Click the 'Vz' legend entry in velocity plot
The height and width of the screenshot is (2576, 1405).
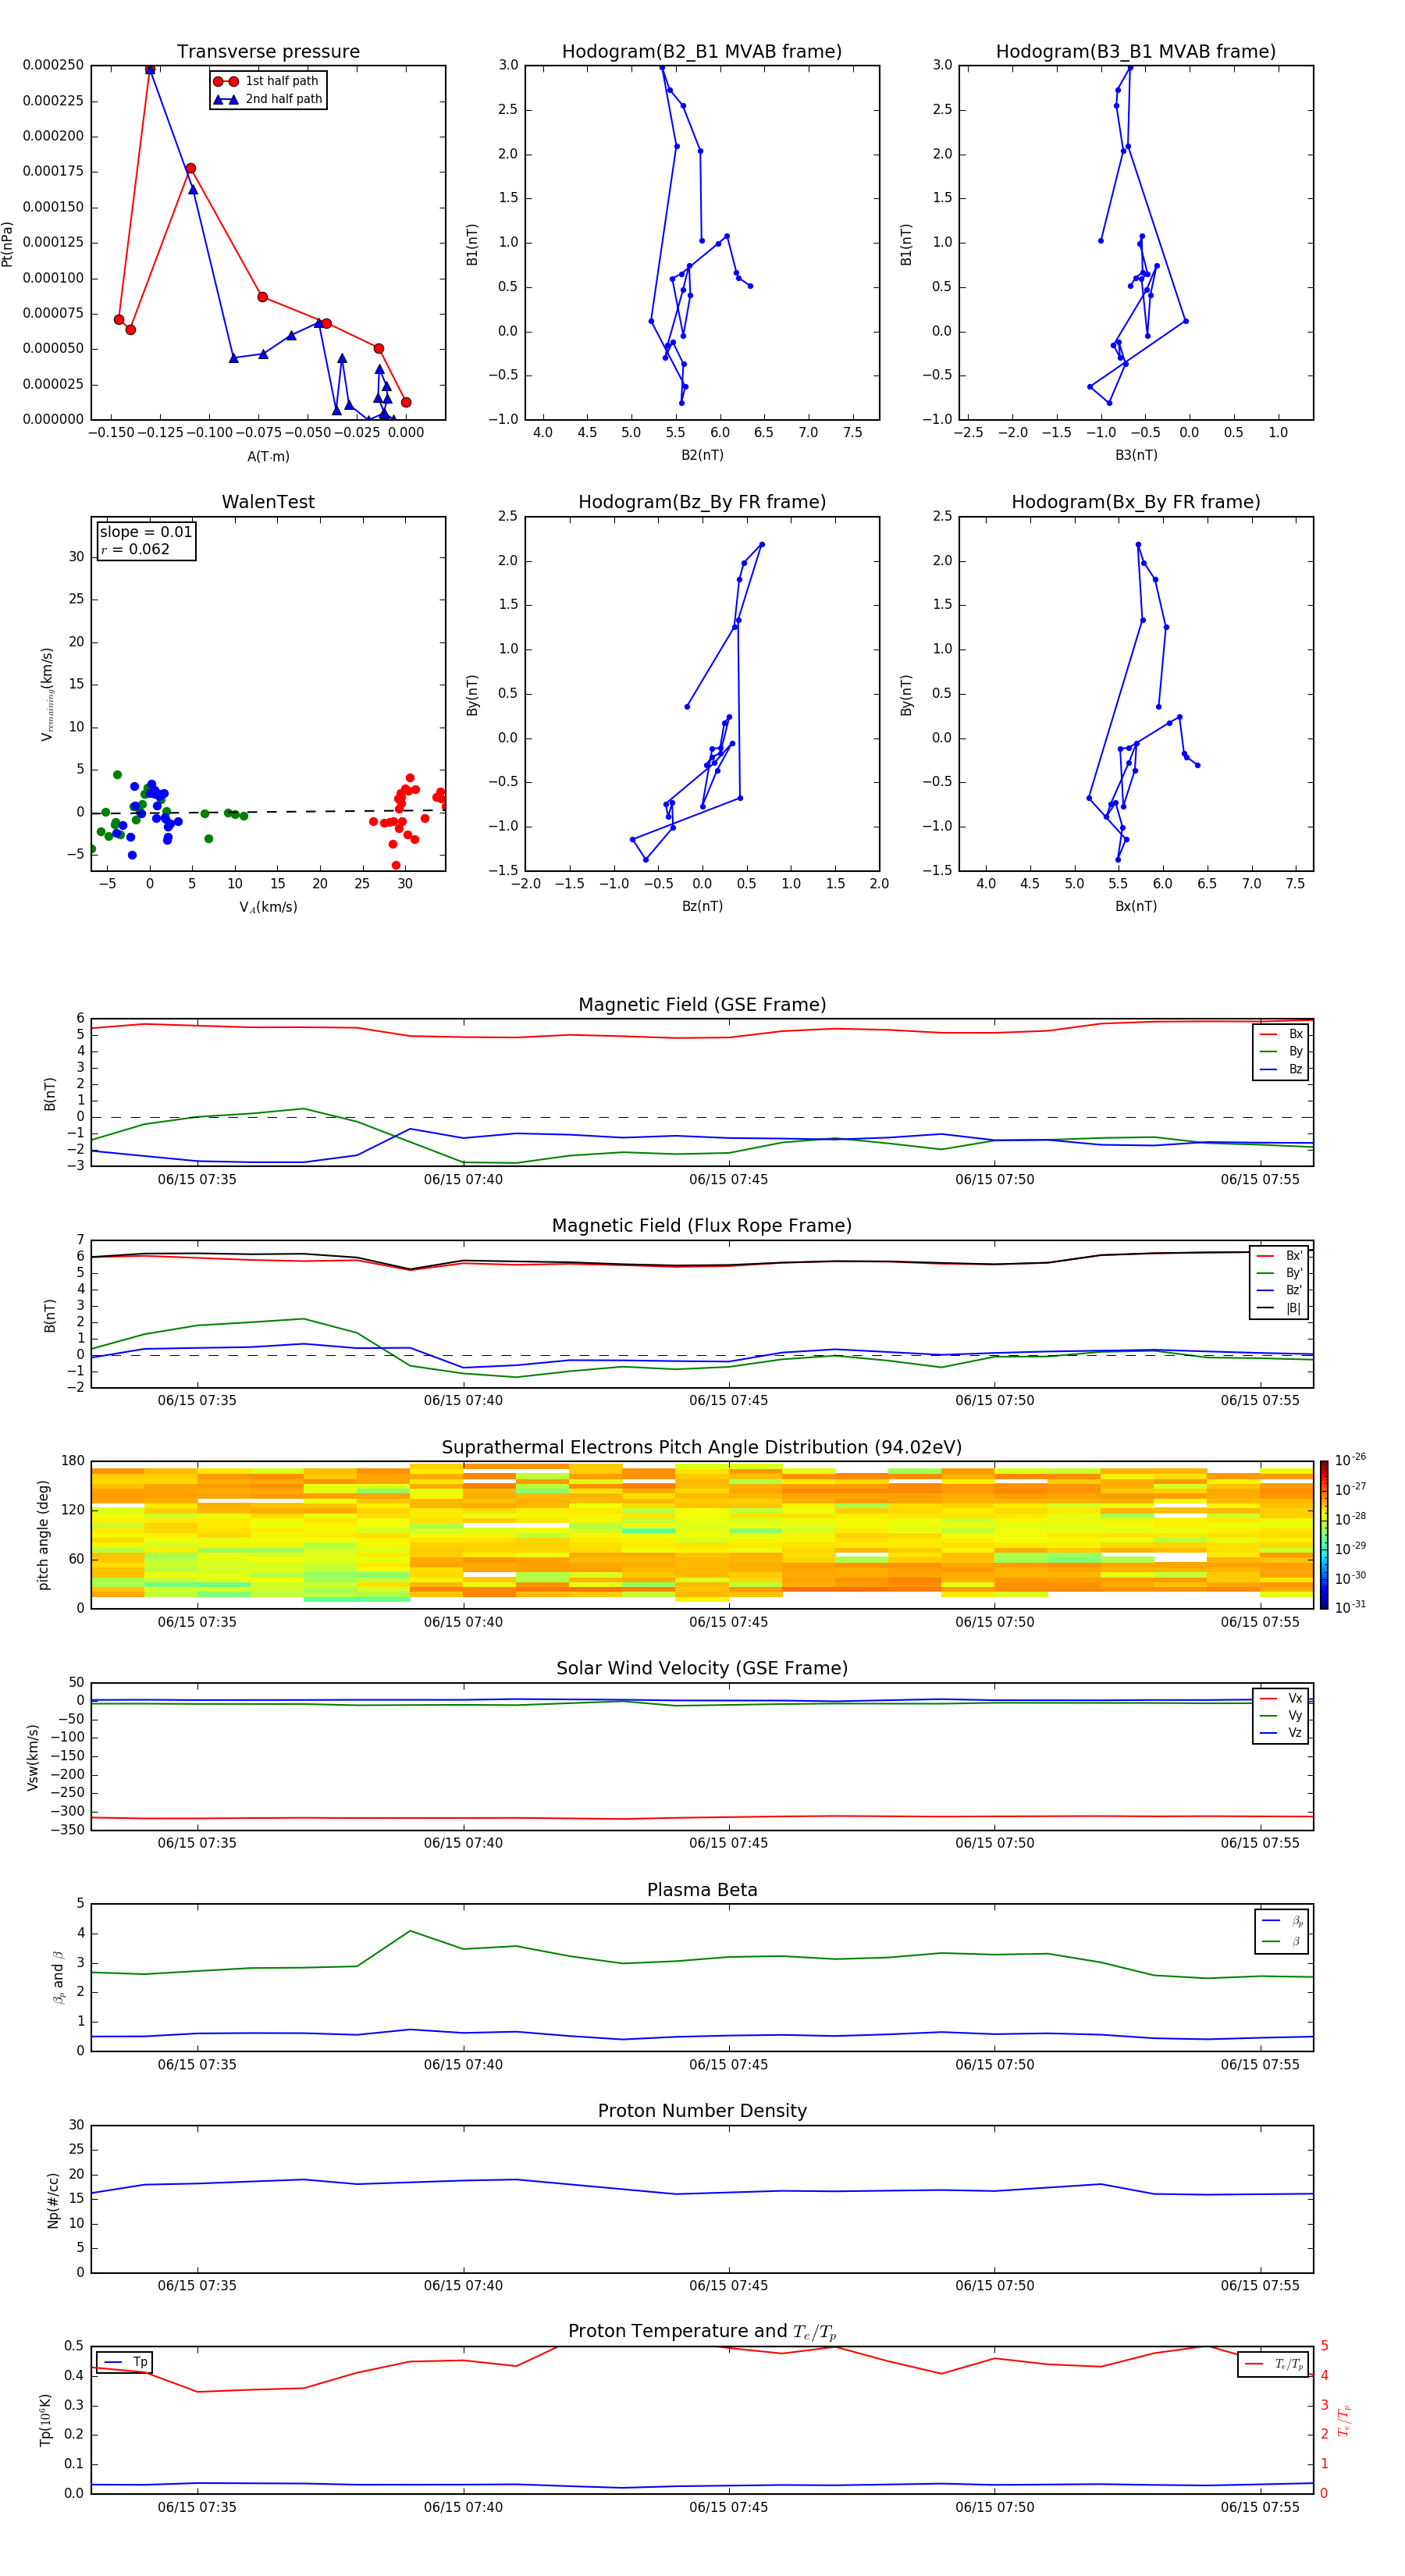tap(1282, 1733)
